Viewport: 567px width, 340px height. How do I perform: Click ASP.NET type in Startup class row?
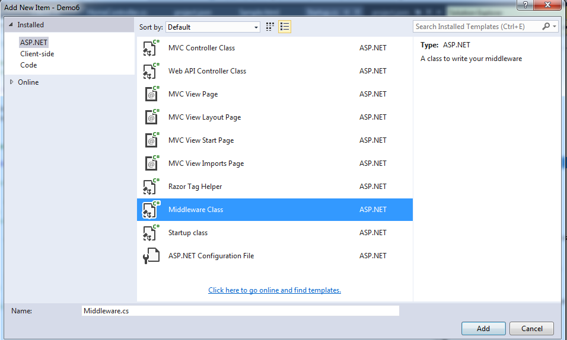coord(373,233)
